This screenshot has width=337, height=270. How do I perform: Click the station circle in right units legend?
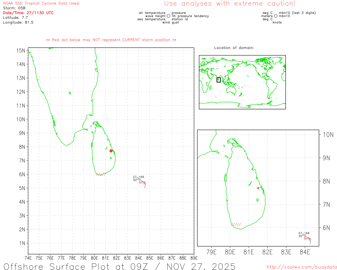[x=276, y=16]
